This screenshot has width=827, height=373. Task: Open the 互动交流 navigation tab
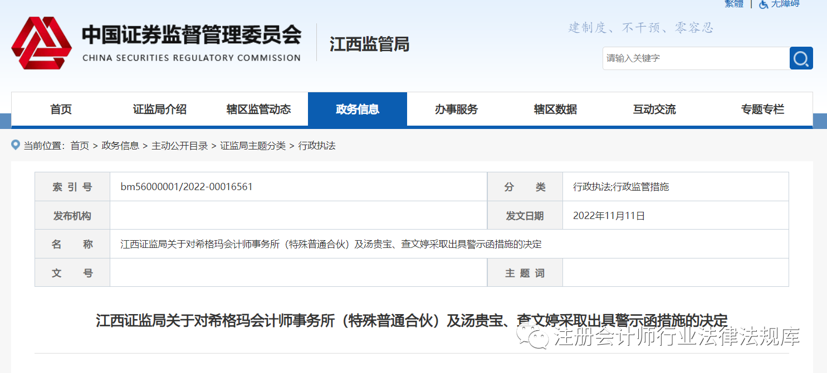coord(654,110)
